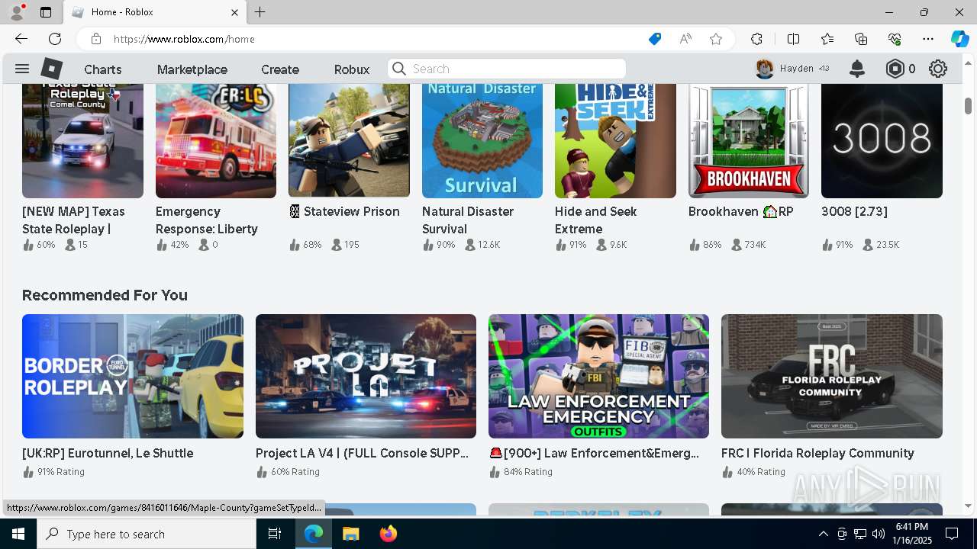The height and width of the screenshot is (549, 977).
Task: Open the tab actions menu
Action: tap(46, 12)
